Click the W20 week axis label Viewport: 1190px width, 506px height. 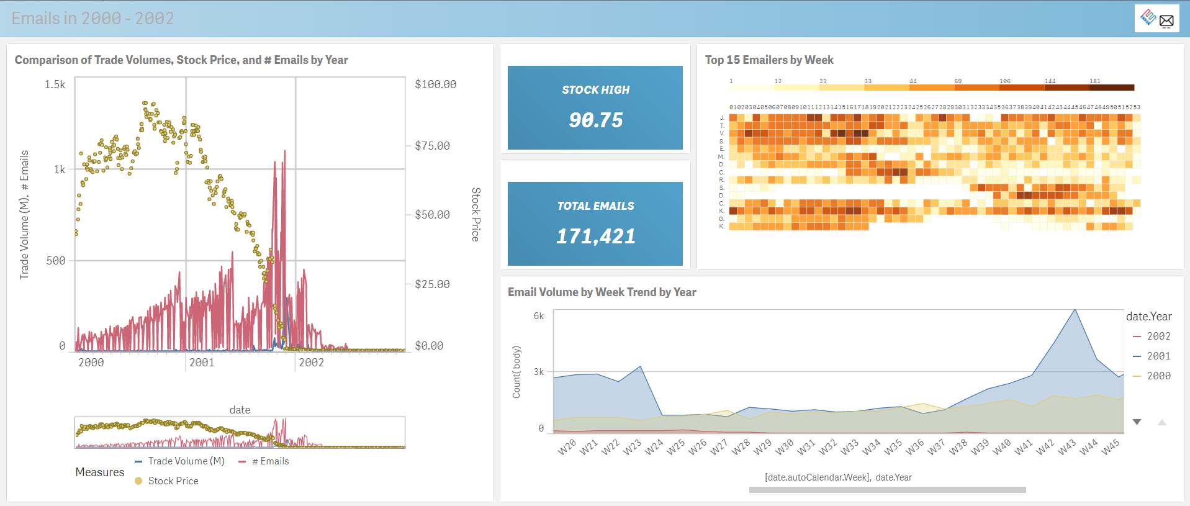click(566, 447)
